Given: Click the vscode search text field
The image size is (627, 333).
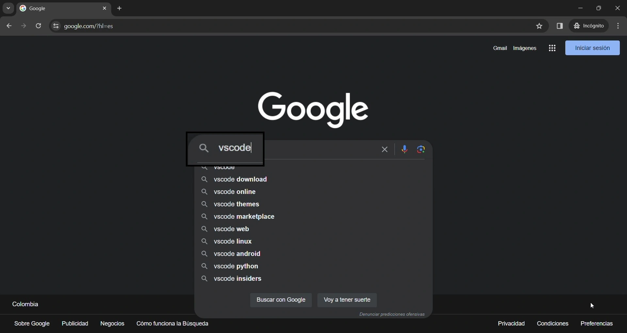Looking at the screenshot, I should 294,149.
